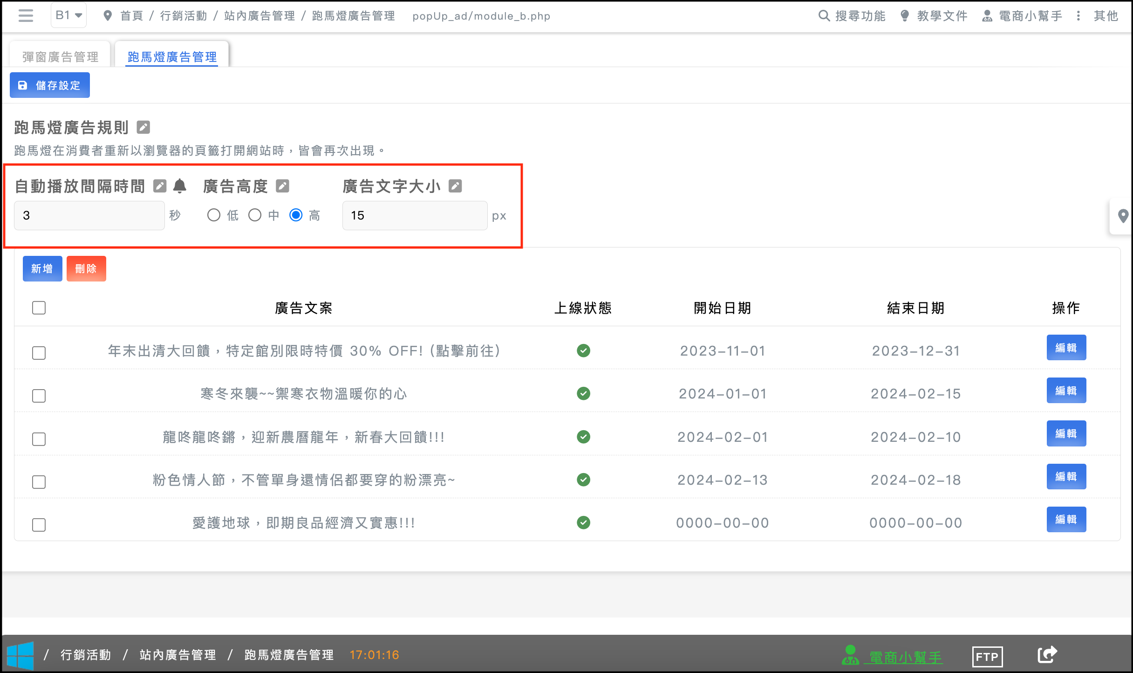
Task: Open the FTP icon in footer
Action: pyautogui.click(x=987, y=657)
